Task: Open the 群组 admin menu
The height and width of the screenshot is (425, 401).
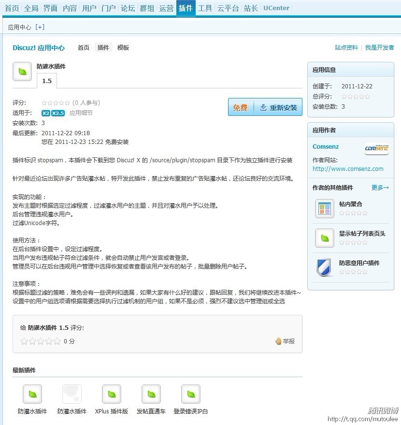Action: pos(147,8)
